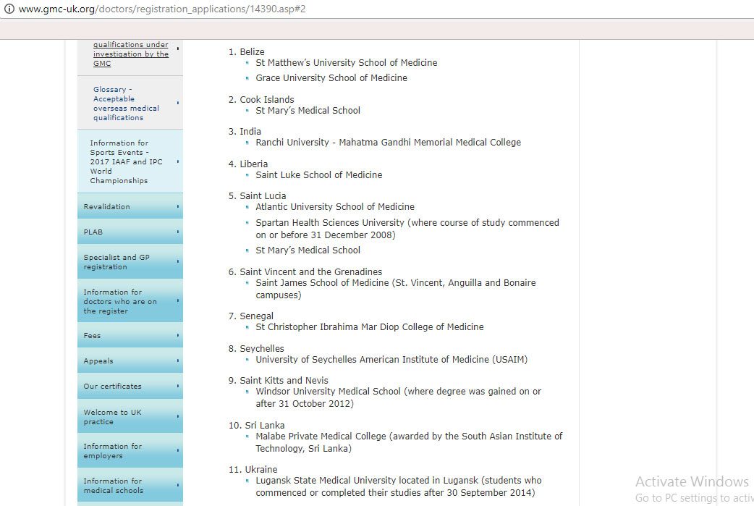Click arrow icon beside Information for employers
Image resolution: width=754 pixels, height=506 pixels.
[177, 451]
